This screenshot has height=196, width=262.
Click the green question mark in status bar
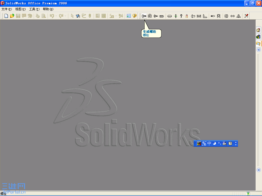coord(248,194)
